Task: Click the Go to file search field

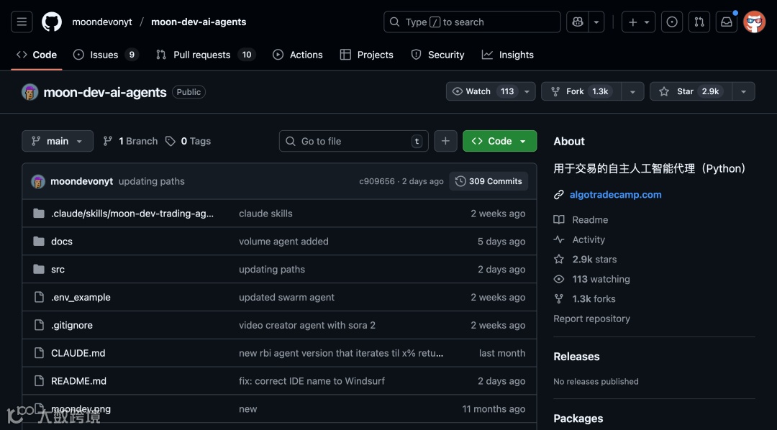Action: [354, 141]
